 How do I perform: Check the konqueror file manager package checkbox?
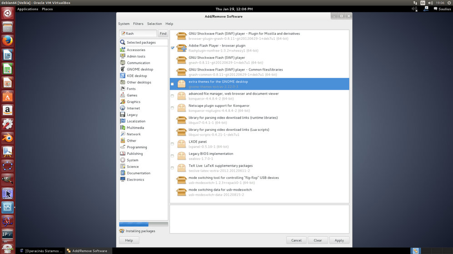coord(172,96)
